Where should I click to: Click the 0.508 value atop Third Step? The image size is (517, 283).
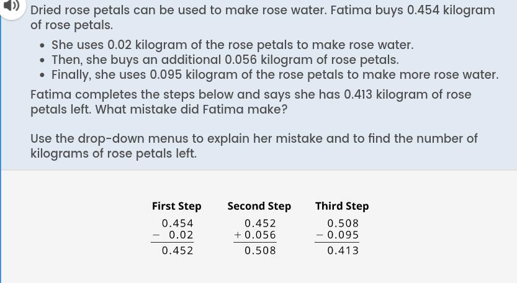[x=343, y=223]
